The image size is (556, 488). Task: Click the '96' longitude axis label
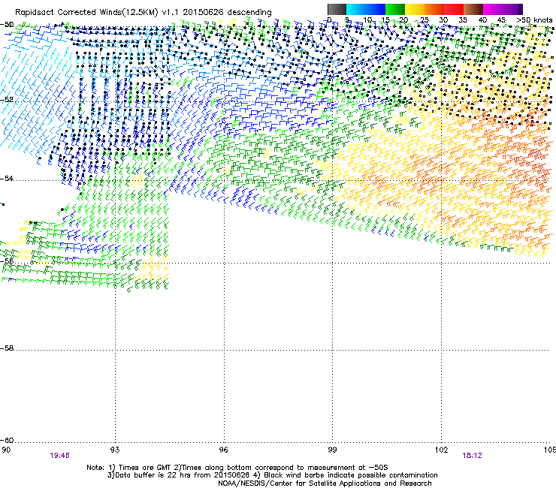click(223, 450)
